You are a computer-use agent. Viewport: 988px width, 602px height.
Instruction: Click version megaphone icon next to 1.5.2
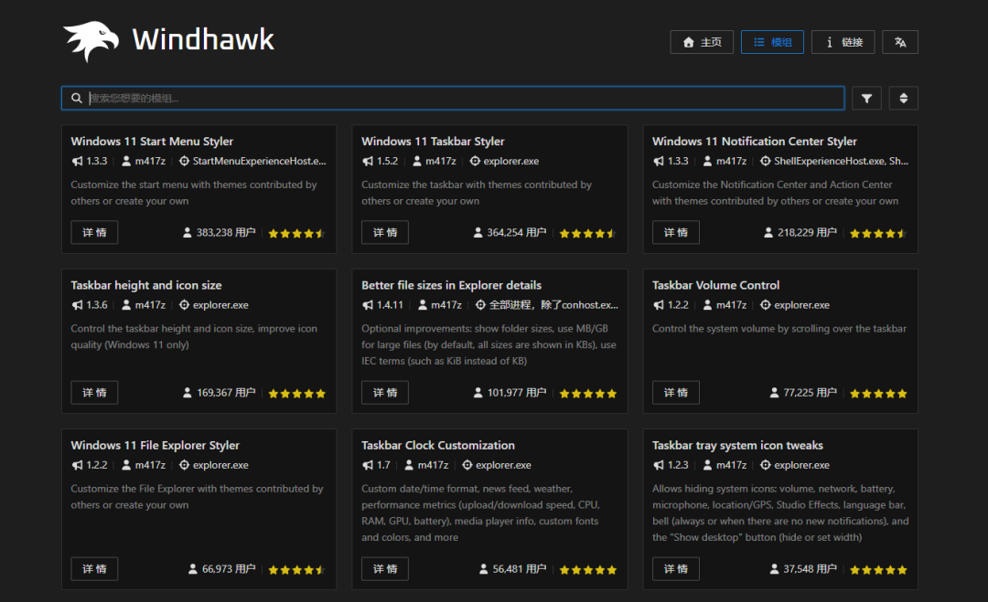pyautogui.click(x=368, y=161)
